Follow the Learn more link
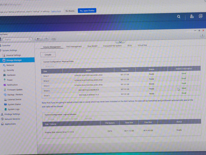206x155 pixels. (x=56, y=11)
